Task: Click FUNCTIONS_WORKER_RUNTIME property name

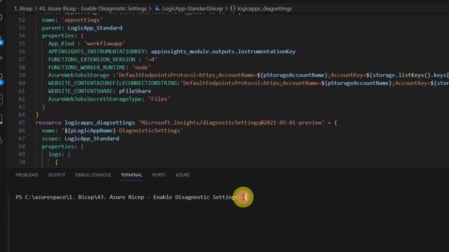Action: tap(87, 67)
